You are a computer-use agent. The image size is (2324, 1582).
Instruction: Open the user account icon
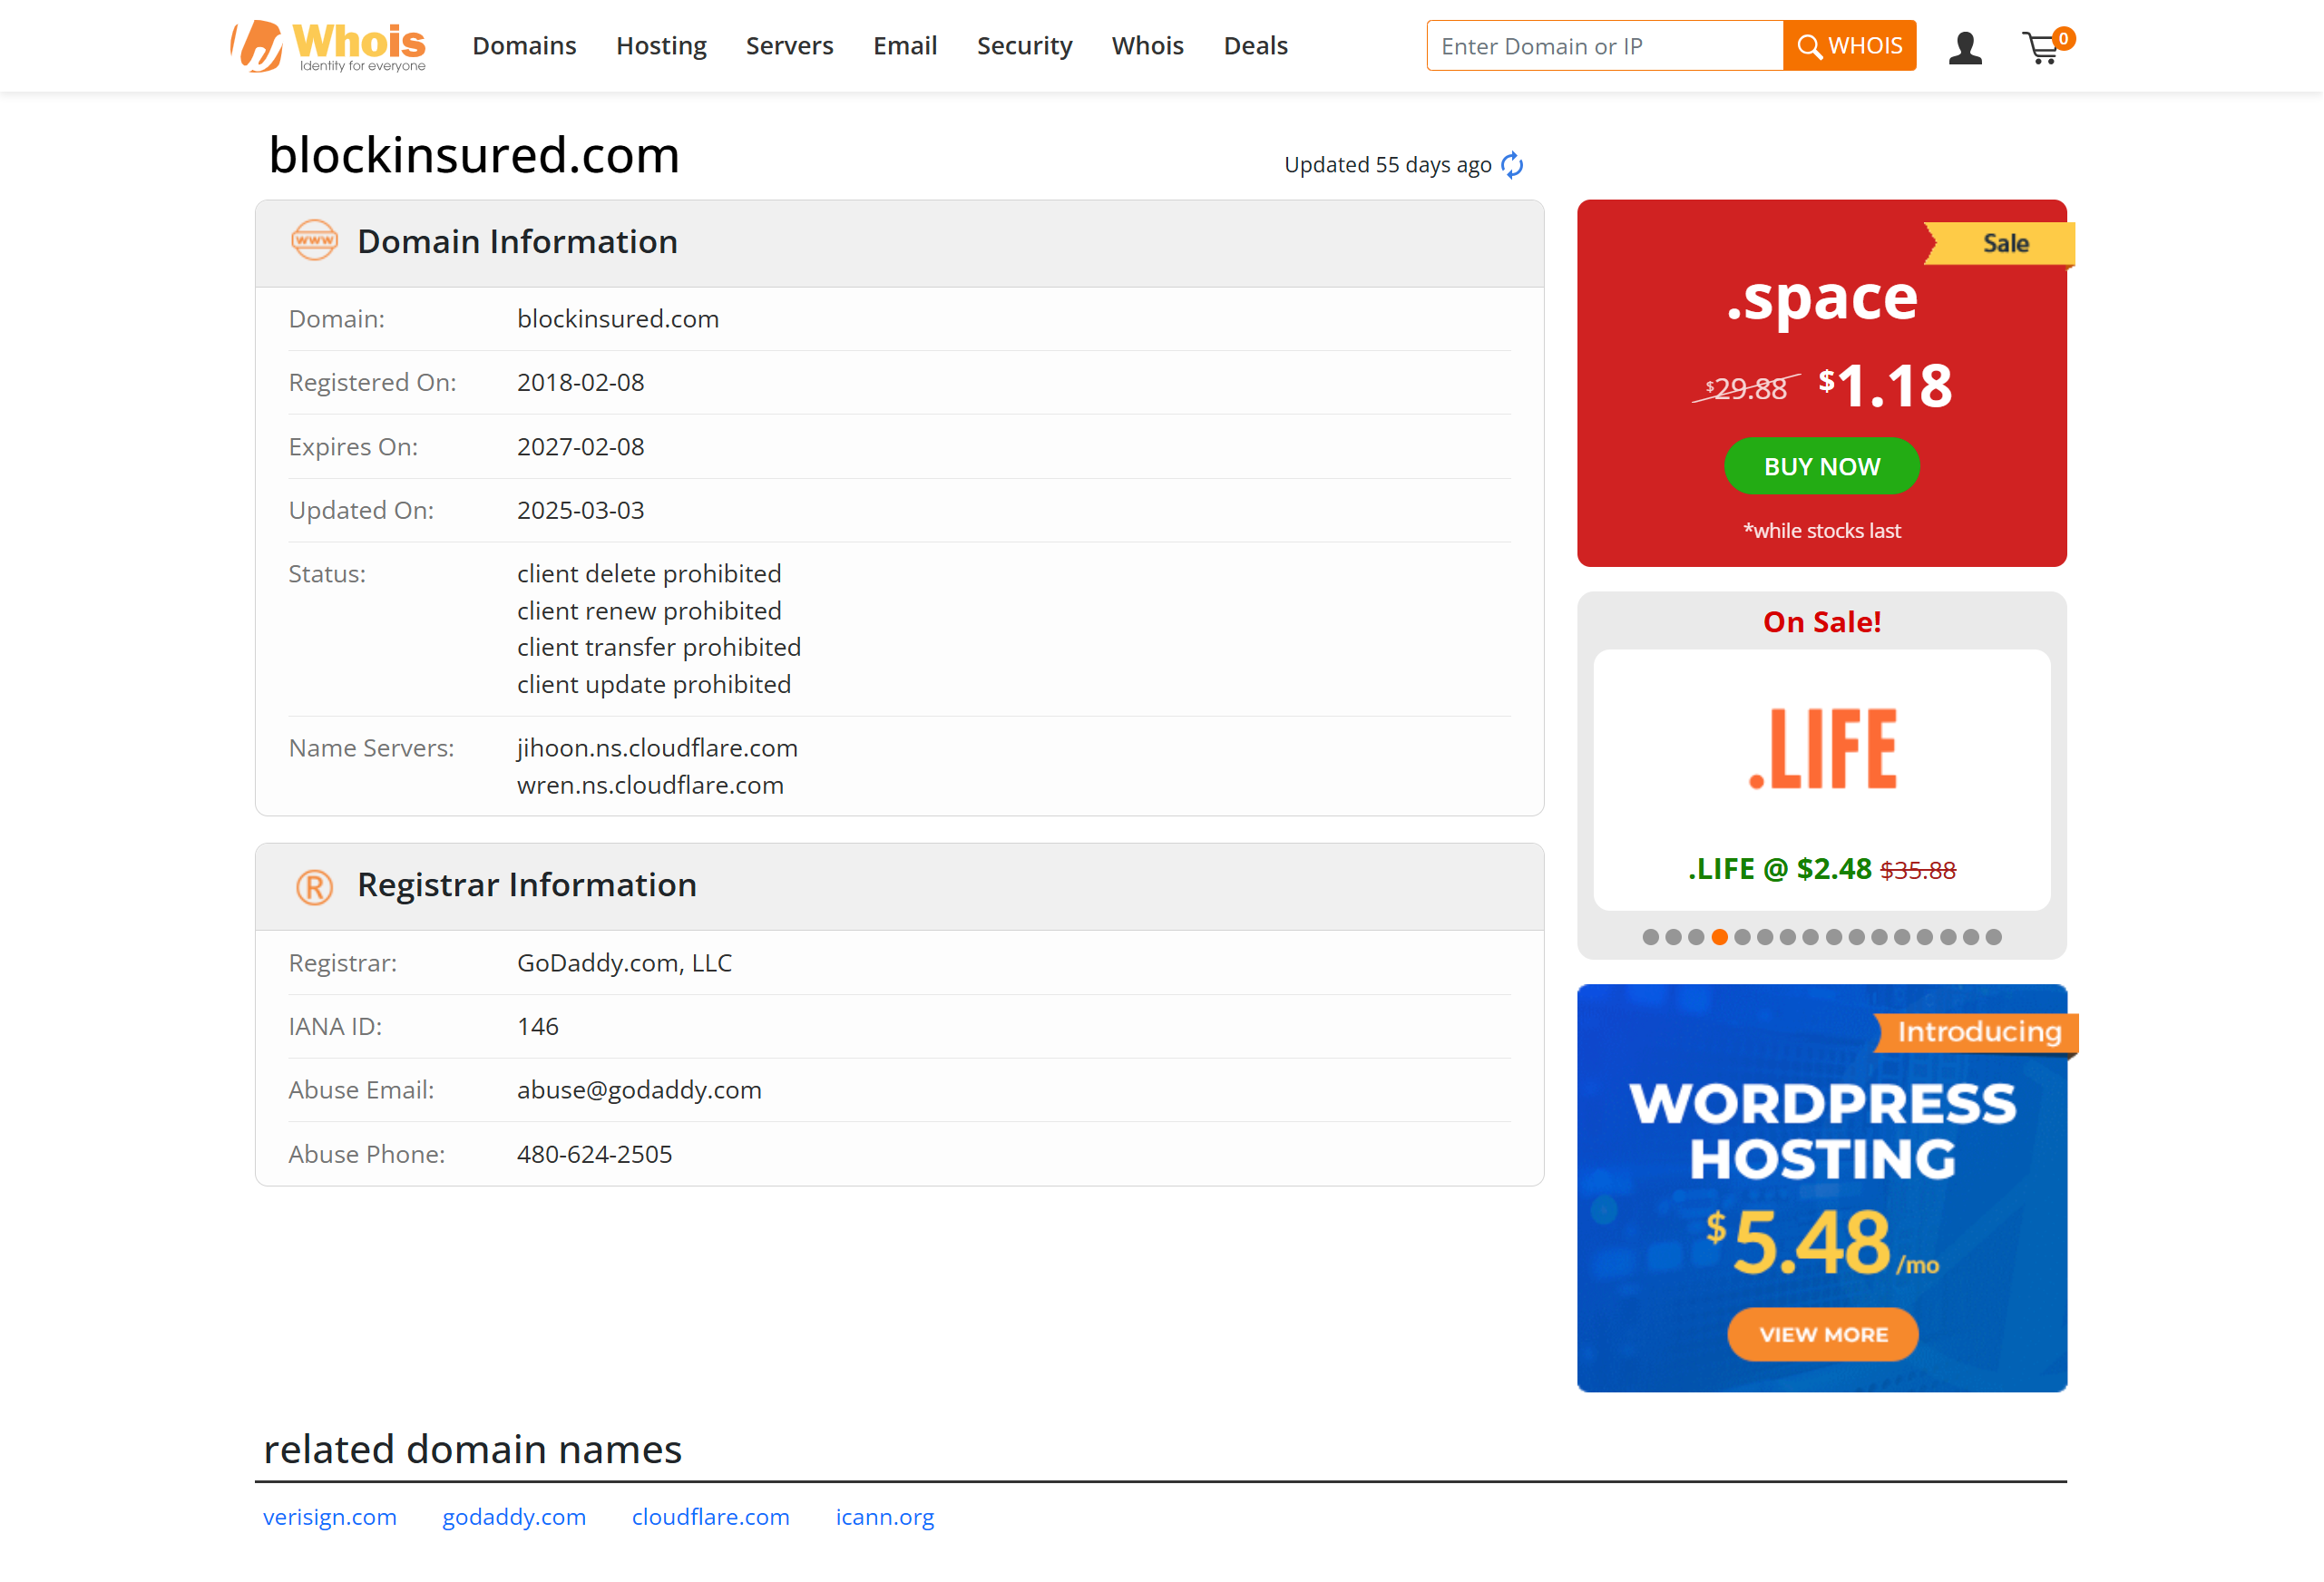pos(1965,46)
